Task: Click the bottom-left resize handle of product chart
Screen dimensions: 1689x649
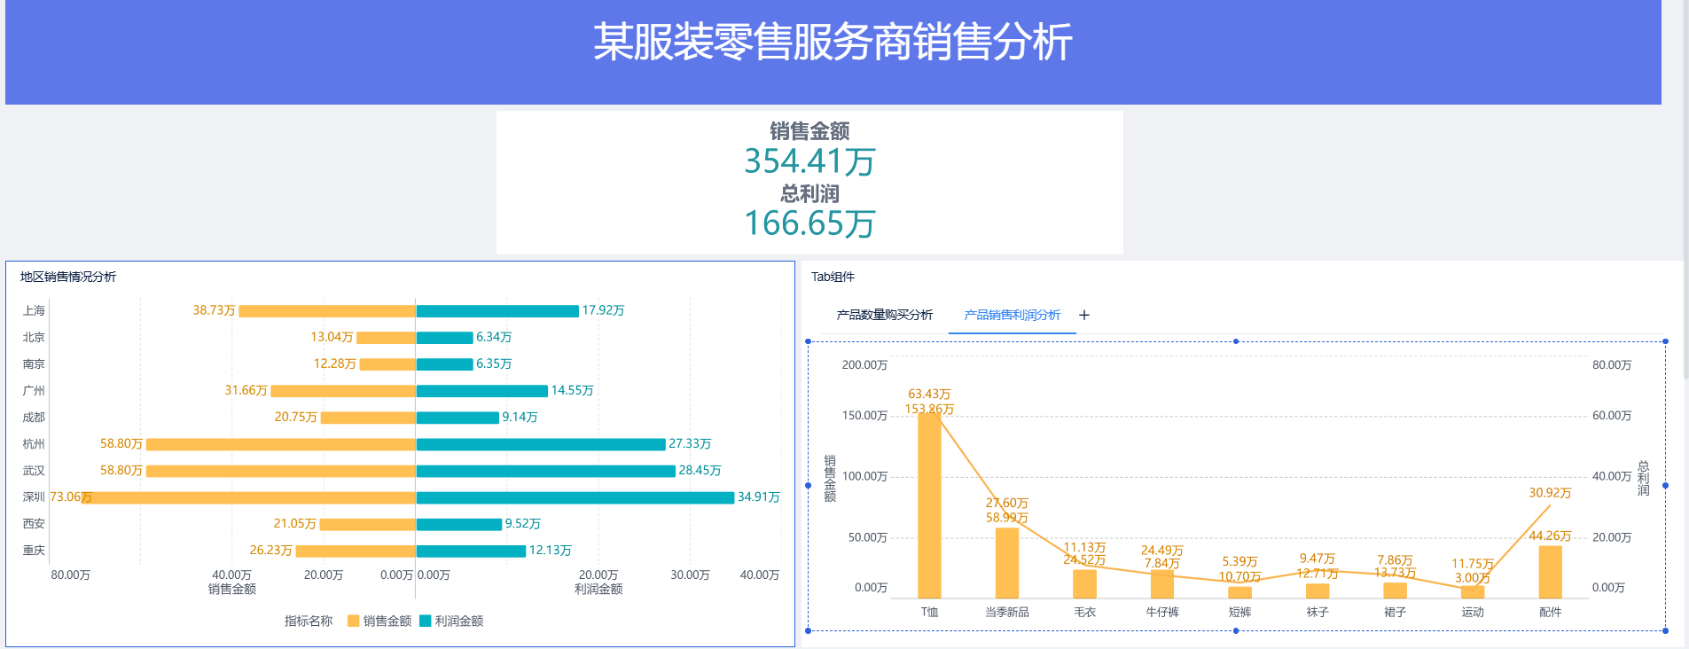Action: (x=808, y=630)
